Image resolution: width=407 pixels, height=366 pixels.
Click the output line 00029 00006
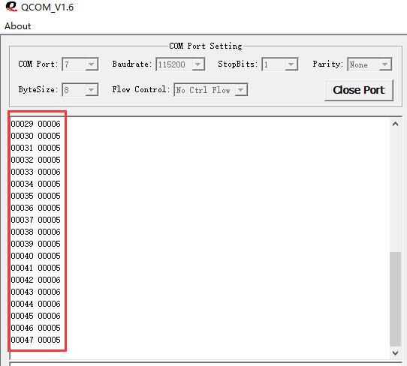tap(35, 124)
